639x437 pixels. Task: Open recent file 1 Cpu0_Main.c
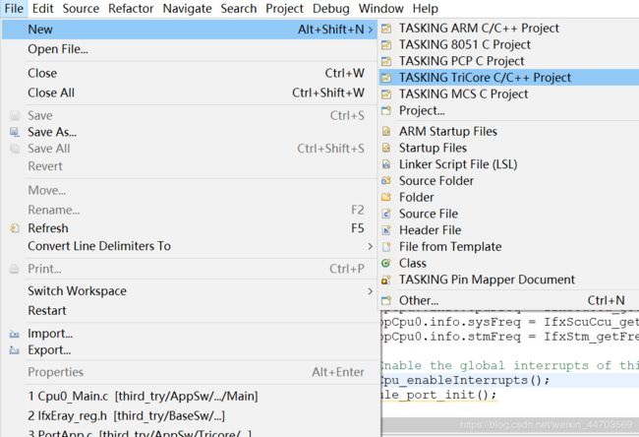tap(191, 397)
